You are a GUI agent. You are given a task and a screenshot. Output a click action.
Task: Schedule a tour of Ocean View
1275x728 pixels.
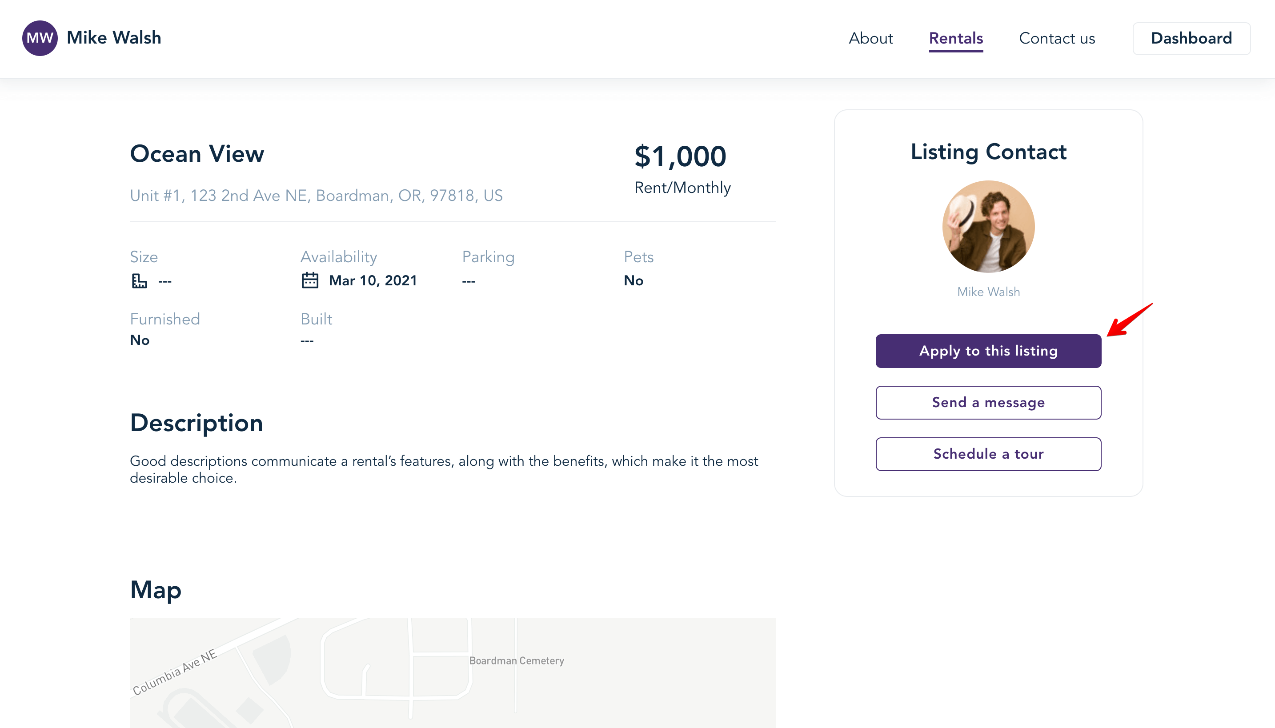988,453
